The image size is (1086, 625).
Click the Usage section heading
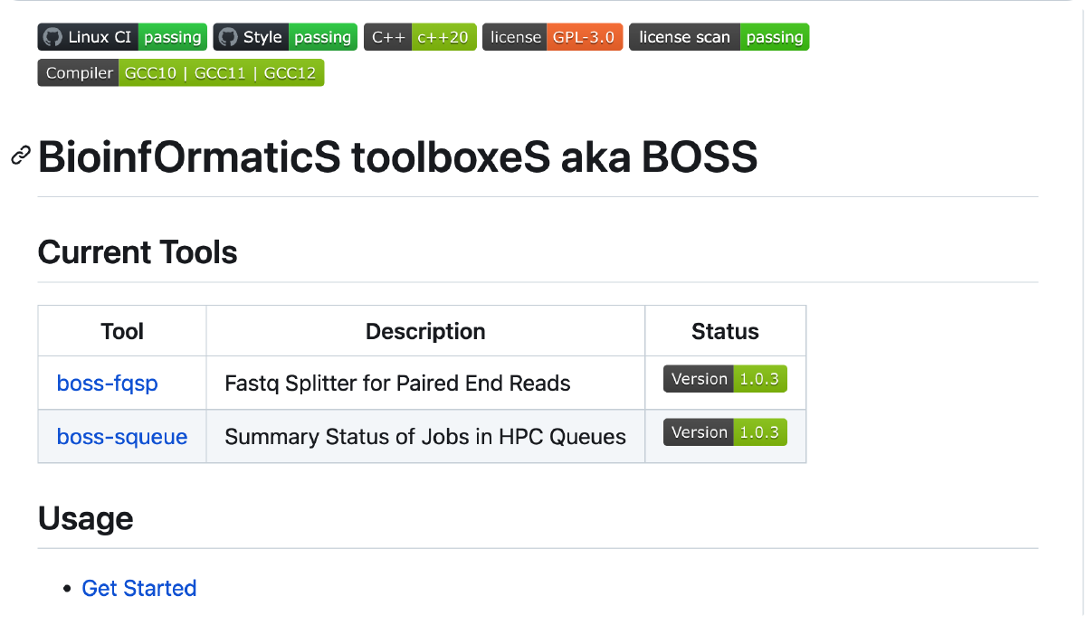[85, 518]
